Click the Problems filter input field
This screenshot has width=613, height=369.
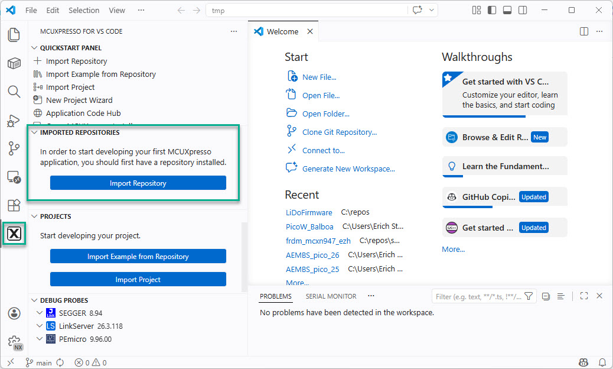point(478,296)
